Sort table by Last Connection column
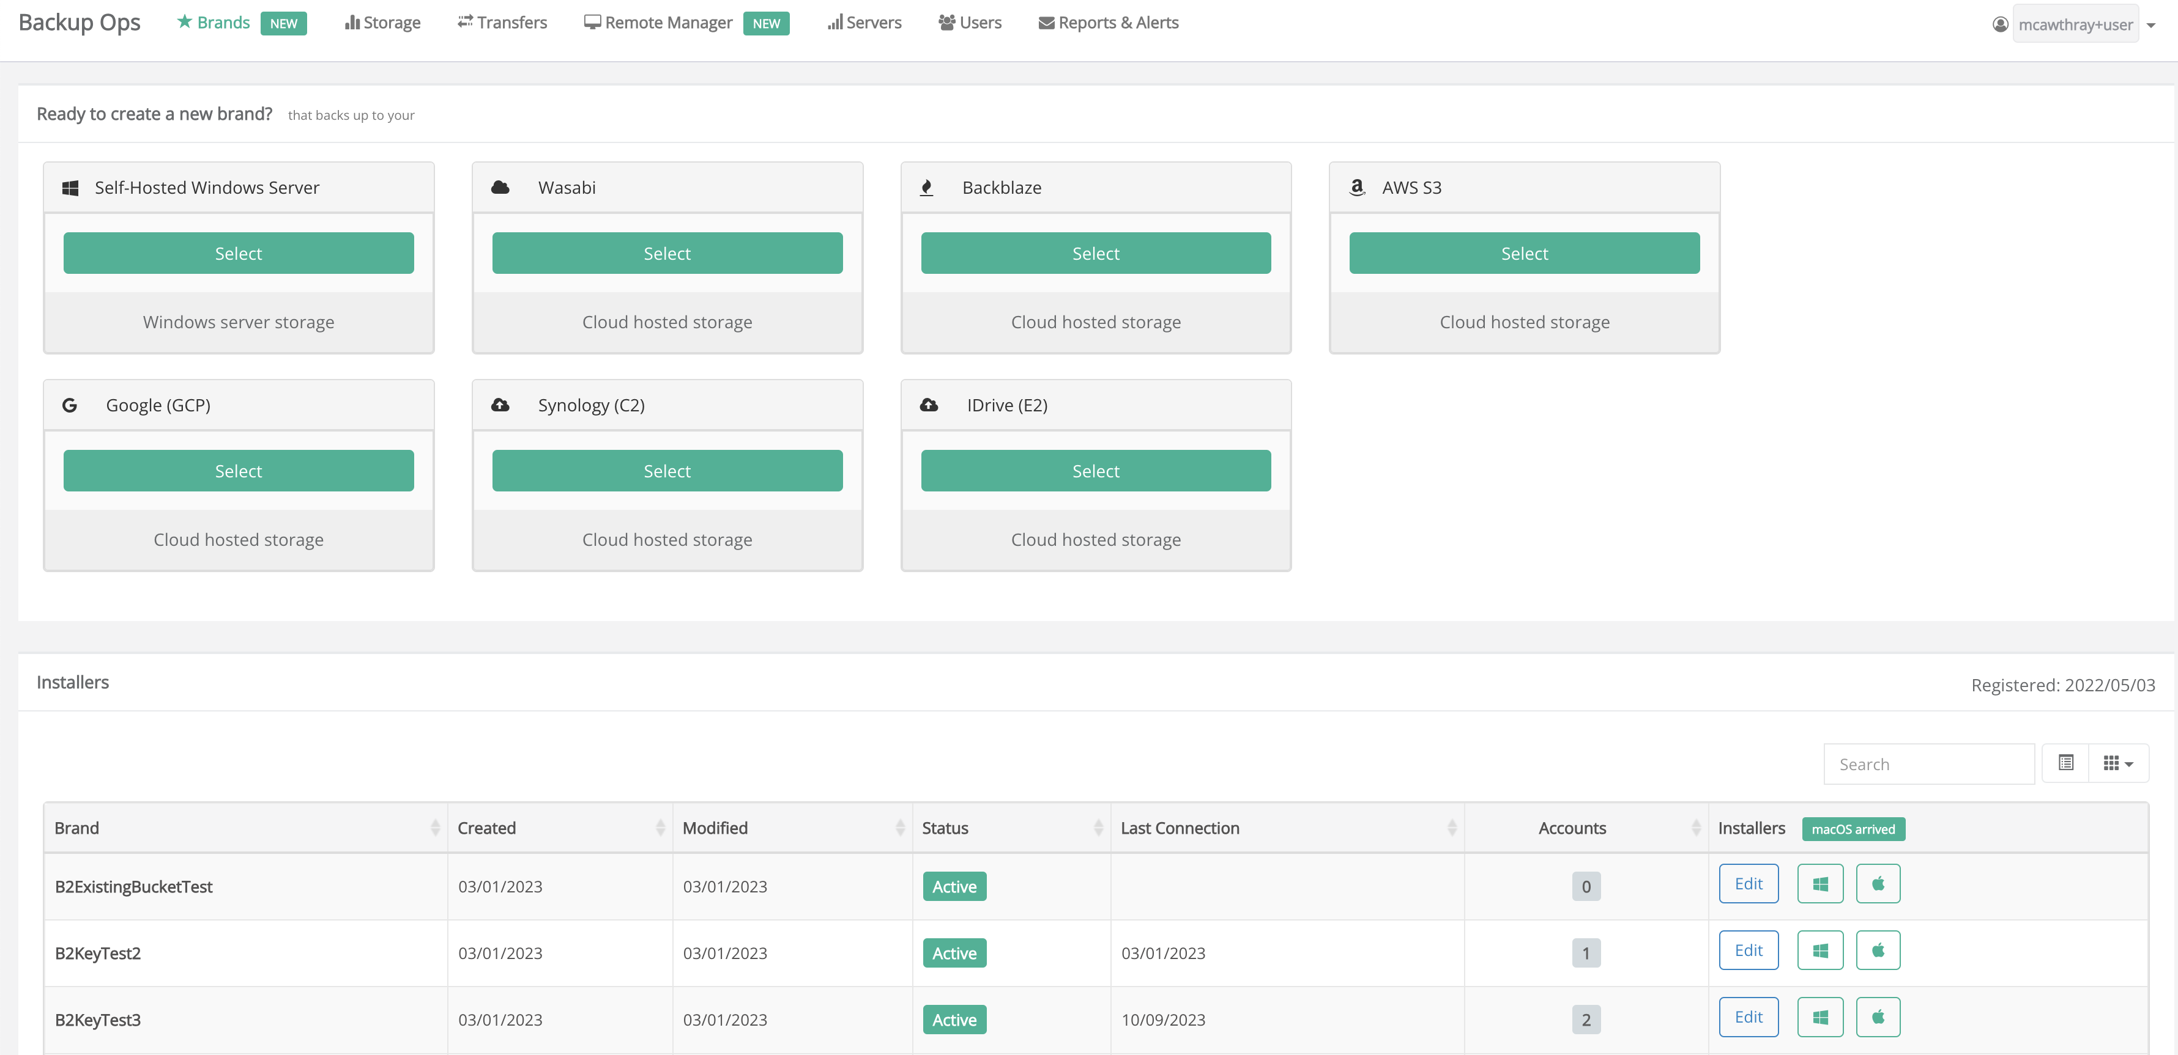 (1287, 829)
